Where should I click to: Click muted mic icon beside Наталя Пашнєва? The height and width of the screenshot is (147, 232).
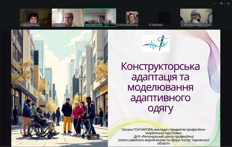tap(21, 25)
